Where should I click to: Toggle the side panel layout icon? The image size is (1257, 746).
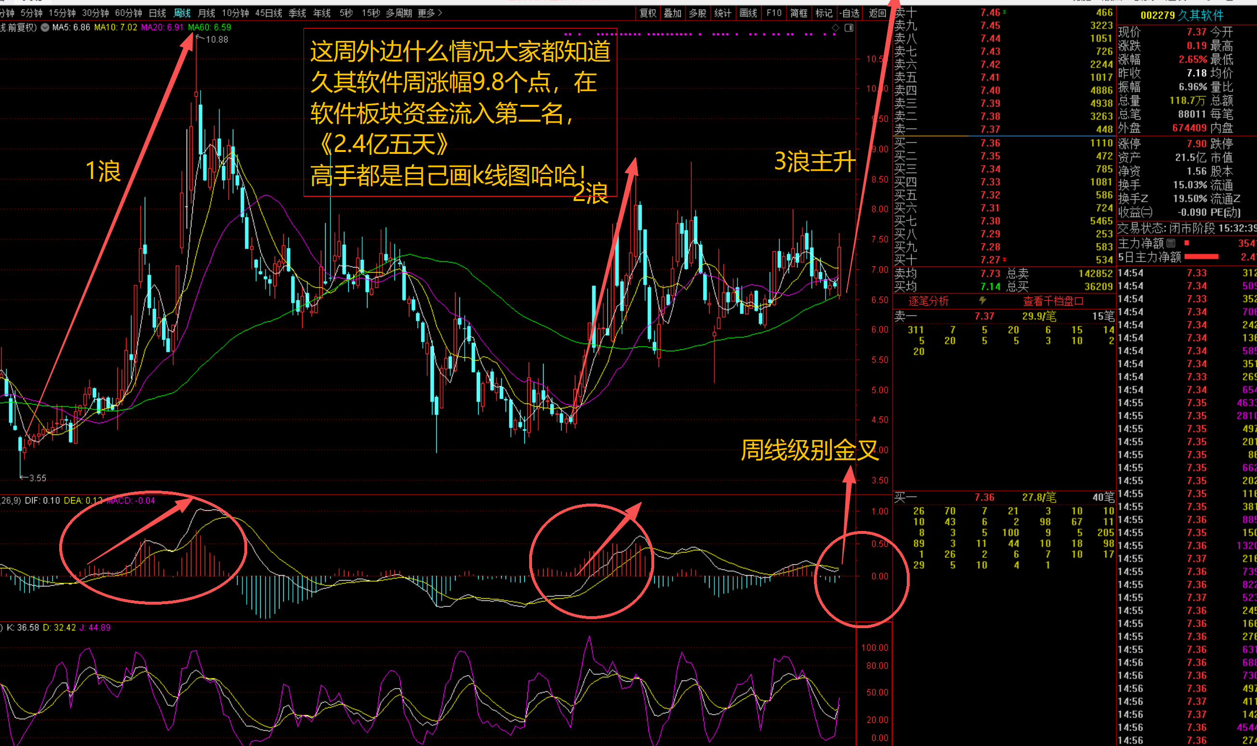[x=849, y=28]
